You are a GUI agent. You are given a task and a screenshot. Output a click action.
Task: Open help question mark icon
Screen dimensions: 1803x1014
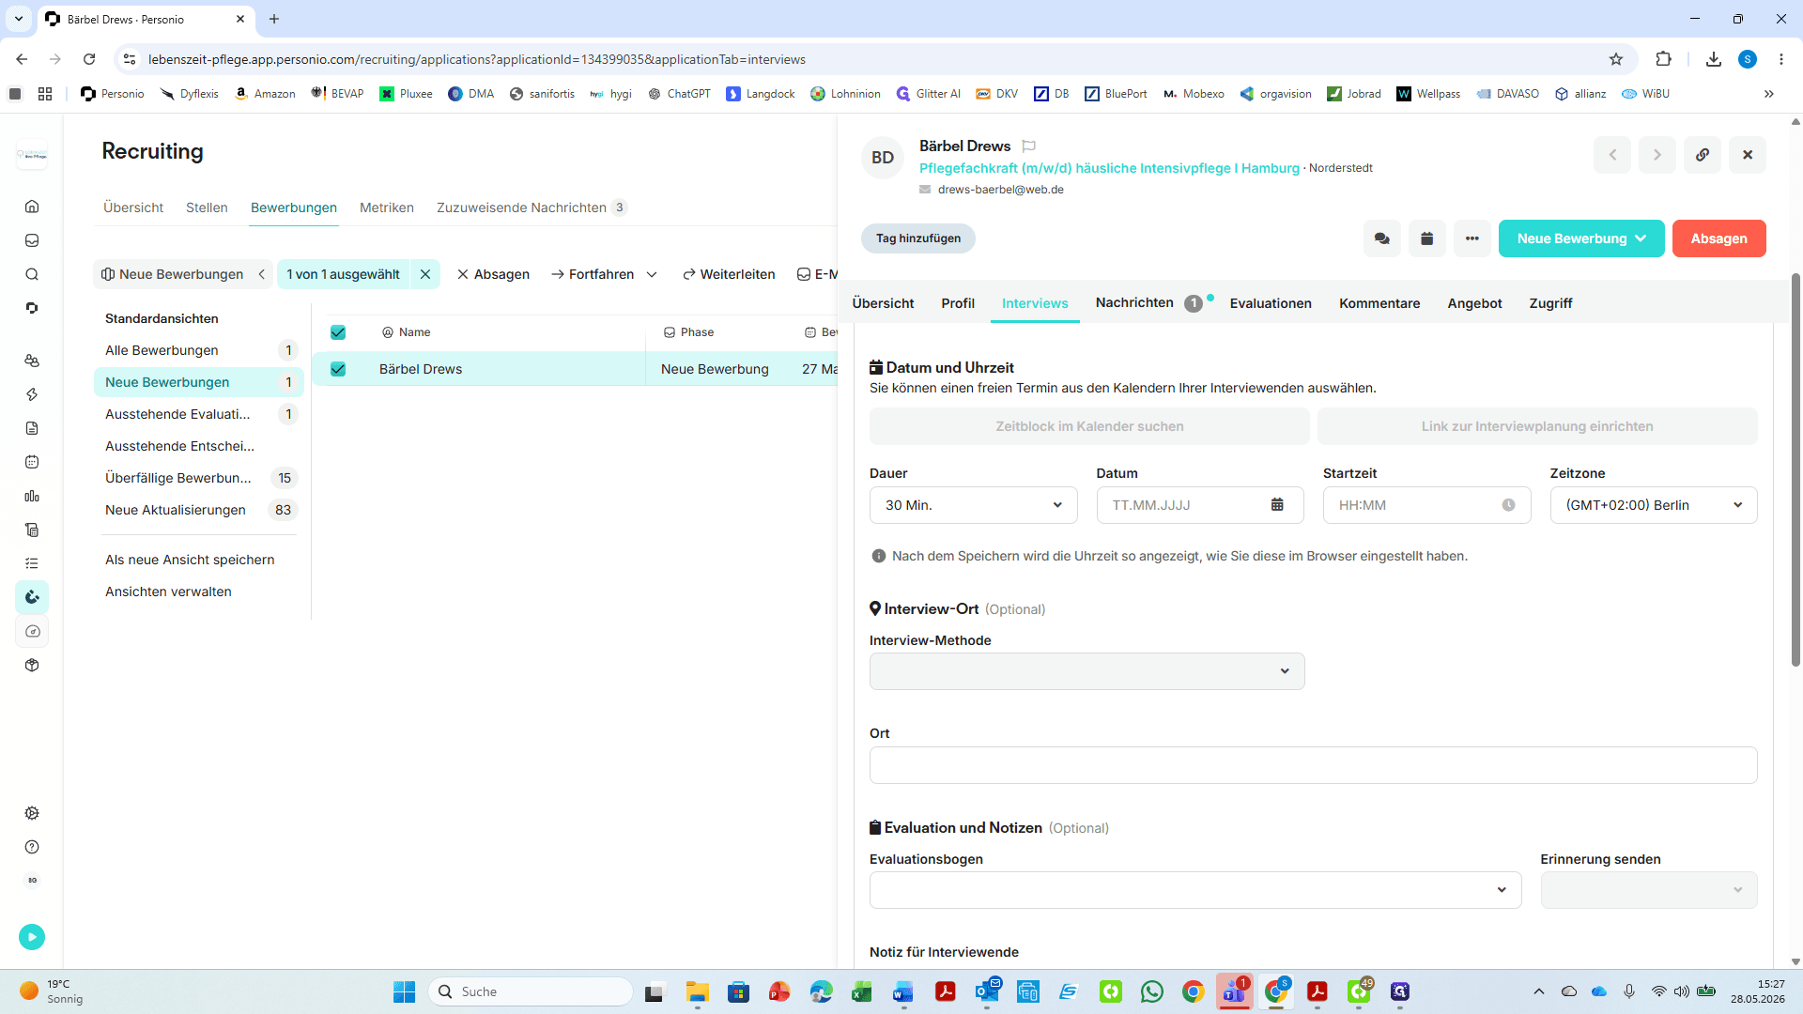point(32,847)
